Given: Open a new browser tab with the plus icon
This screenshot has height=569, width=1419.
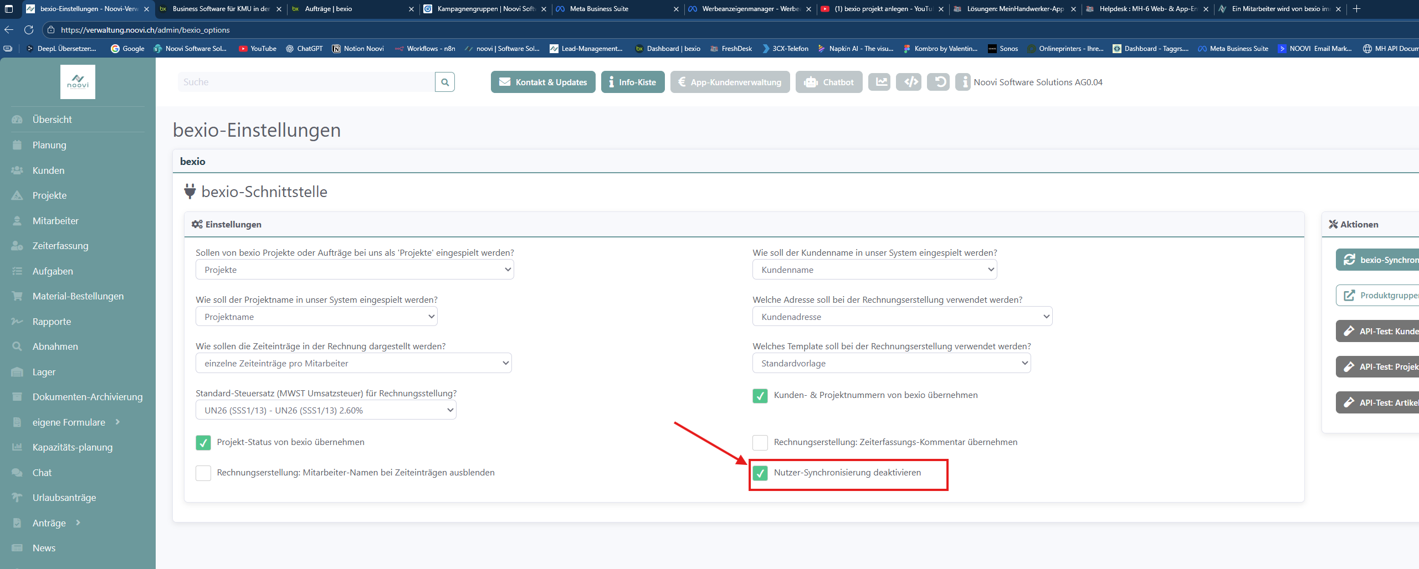Looking at the screenshot, I should [x=1356, y=9].
